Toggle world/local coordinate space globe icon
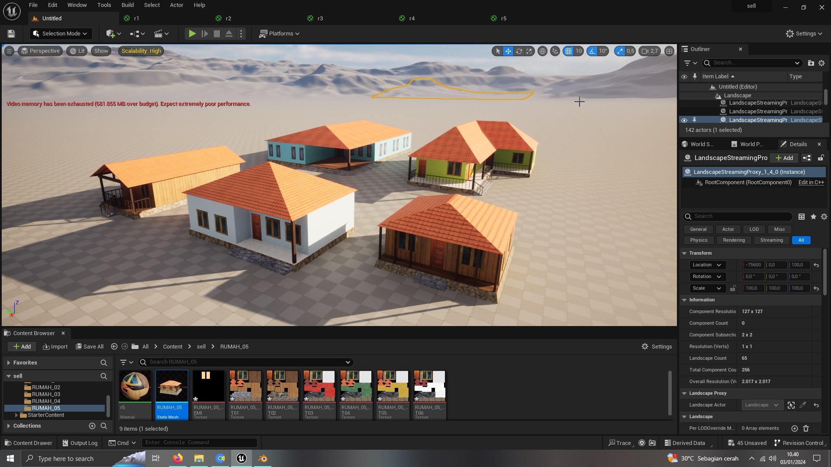Viewport: 831px width, 467px height. pos(542,51)
